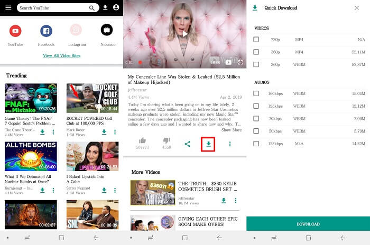Open options for Kylie Cosmetics Brush Set video
The image size is (370, 245).
236,201
